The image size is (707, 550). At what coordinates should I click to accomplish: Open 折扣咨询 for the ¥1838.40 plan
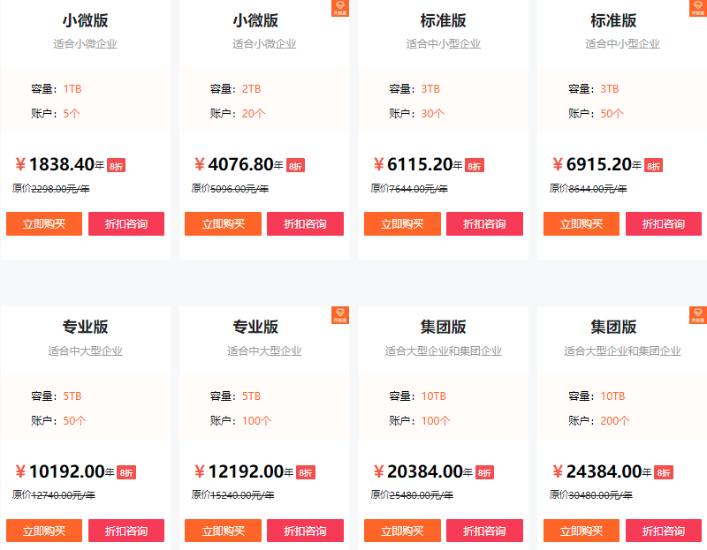tap(126, 224)
